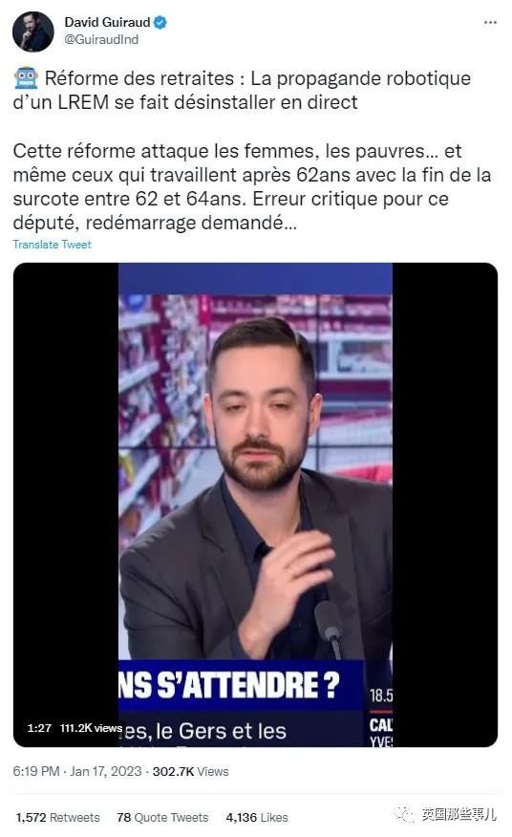
Task: Open David Guiraud's profile avatar
Action: coord(33,32)
